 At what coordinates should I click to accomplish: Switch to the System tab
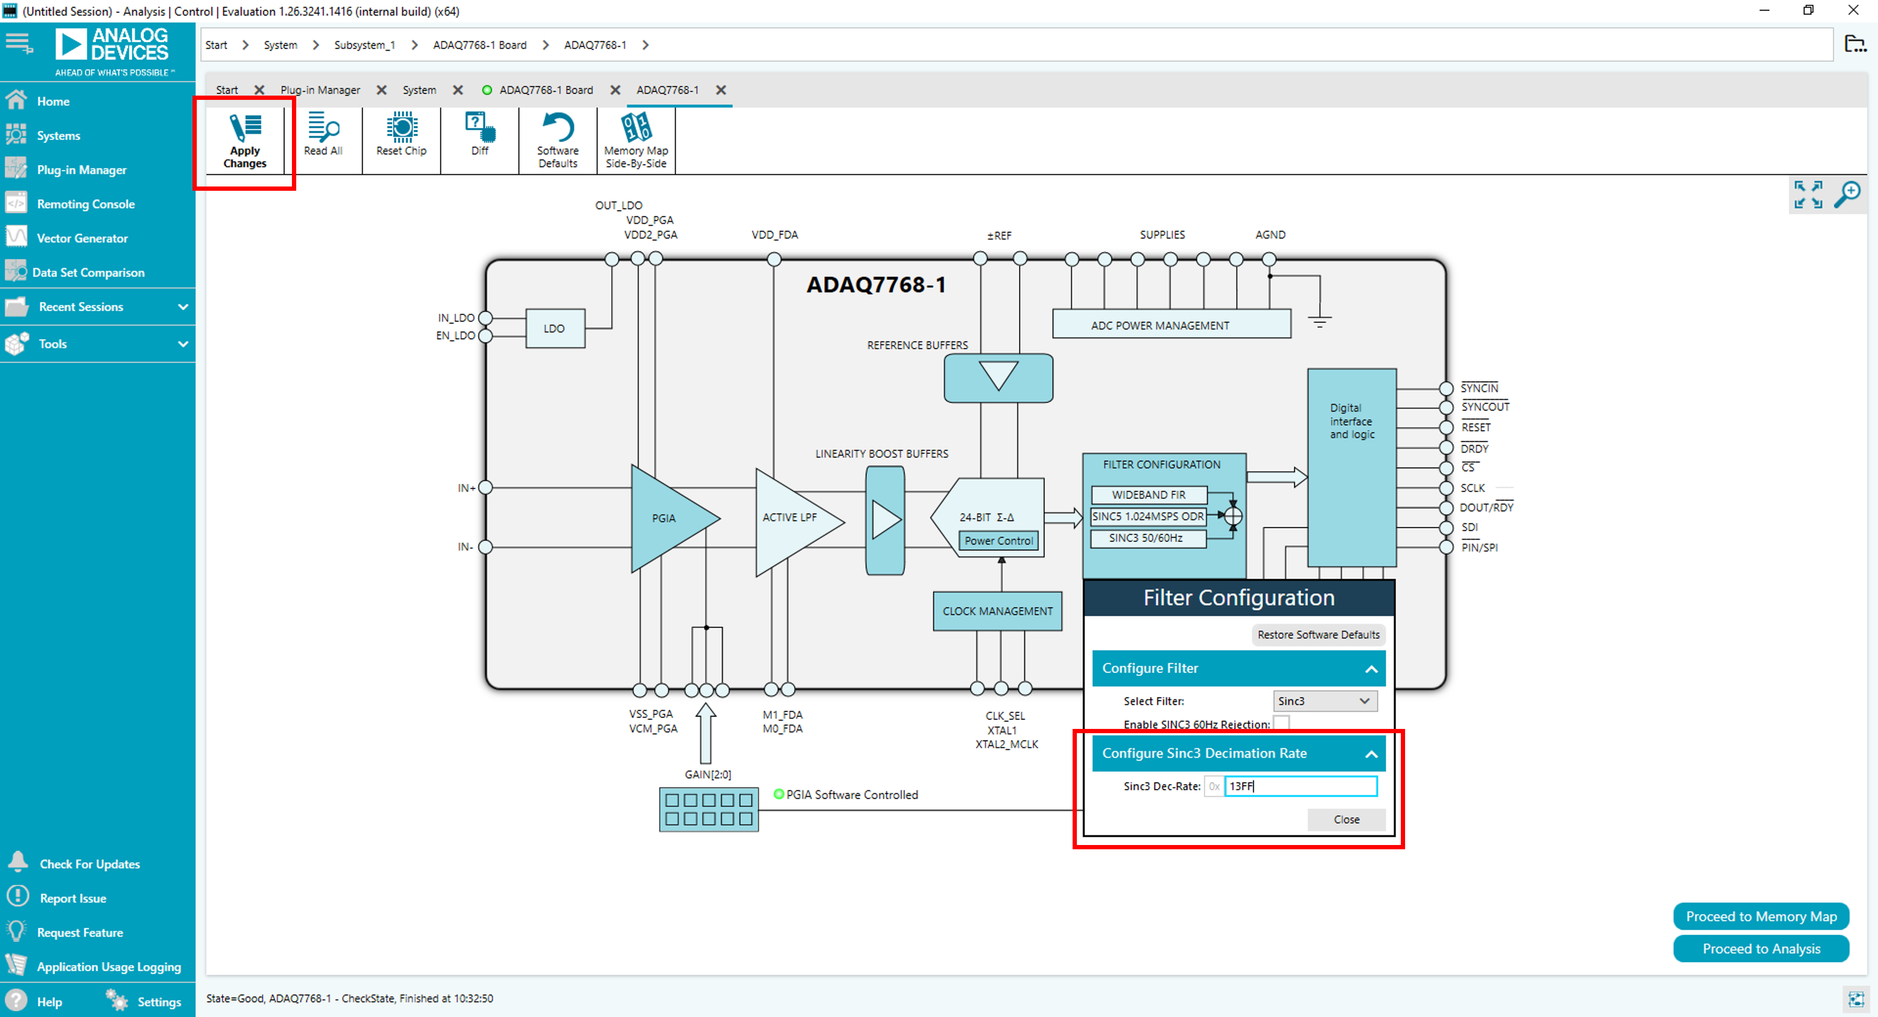click(x=419, y=90)
